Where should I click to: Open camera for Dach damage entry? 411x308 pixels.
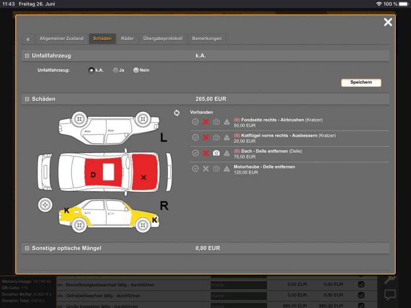coord(216,153)
